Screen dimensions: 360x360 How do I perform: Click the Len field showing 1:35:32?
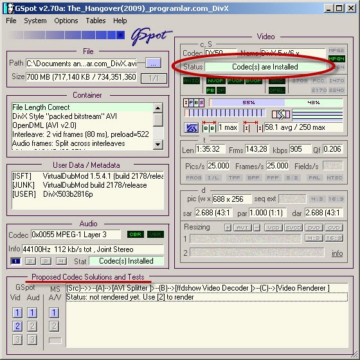point(211,149)
